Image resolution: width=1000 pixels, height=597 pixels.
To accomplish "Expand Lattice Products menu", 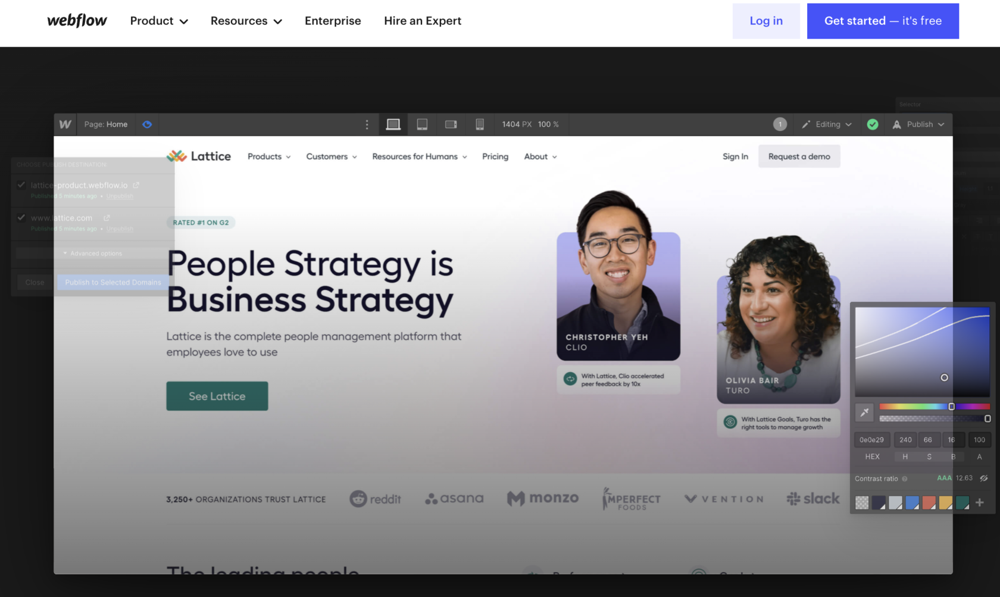I will click(x=269, y=157).
